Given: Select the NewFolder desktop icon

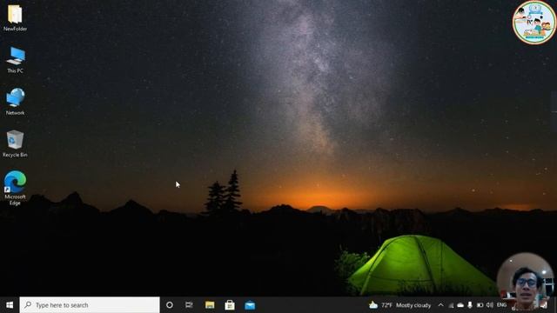Looking at the screenshot, I should (x=15, y=17).
